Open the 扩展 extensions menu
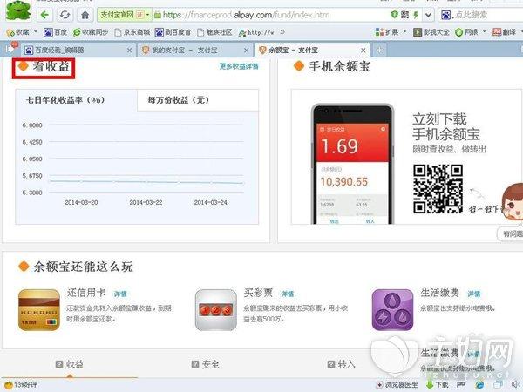Image resolution: width=523 pixels, height=392 pixels. 391,32
